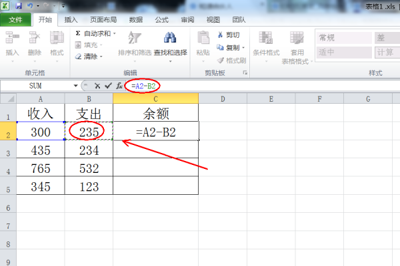This screenshot has width=400, height=266.
Task: Select column D header
Action: click(x=223, y=99)
